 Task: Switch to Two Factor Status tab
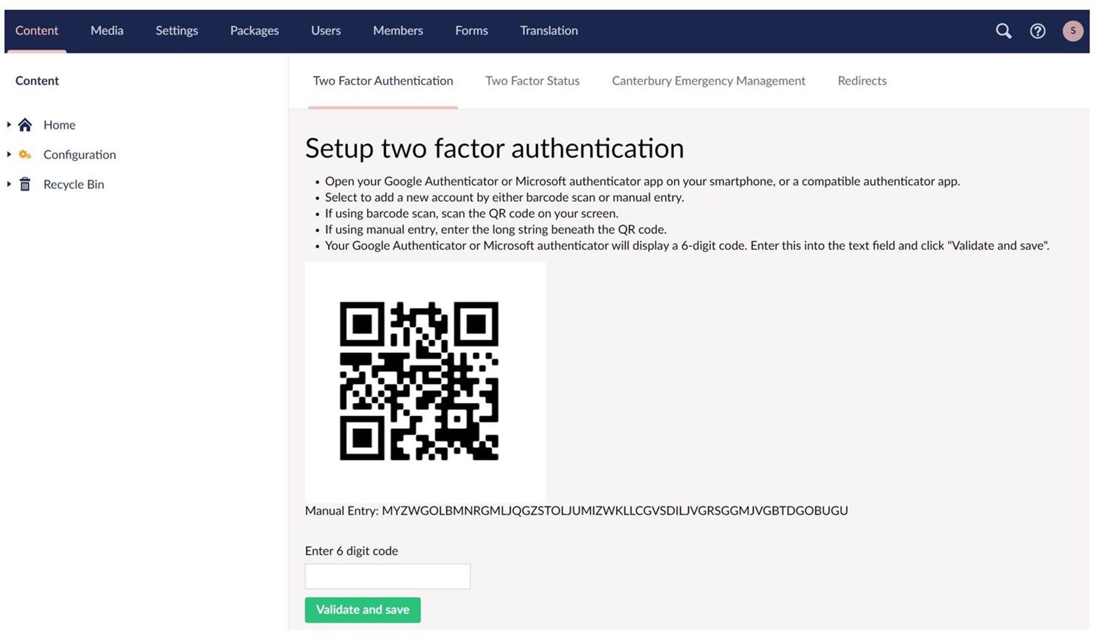532,81
